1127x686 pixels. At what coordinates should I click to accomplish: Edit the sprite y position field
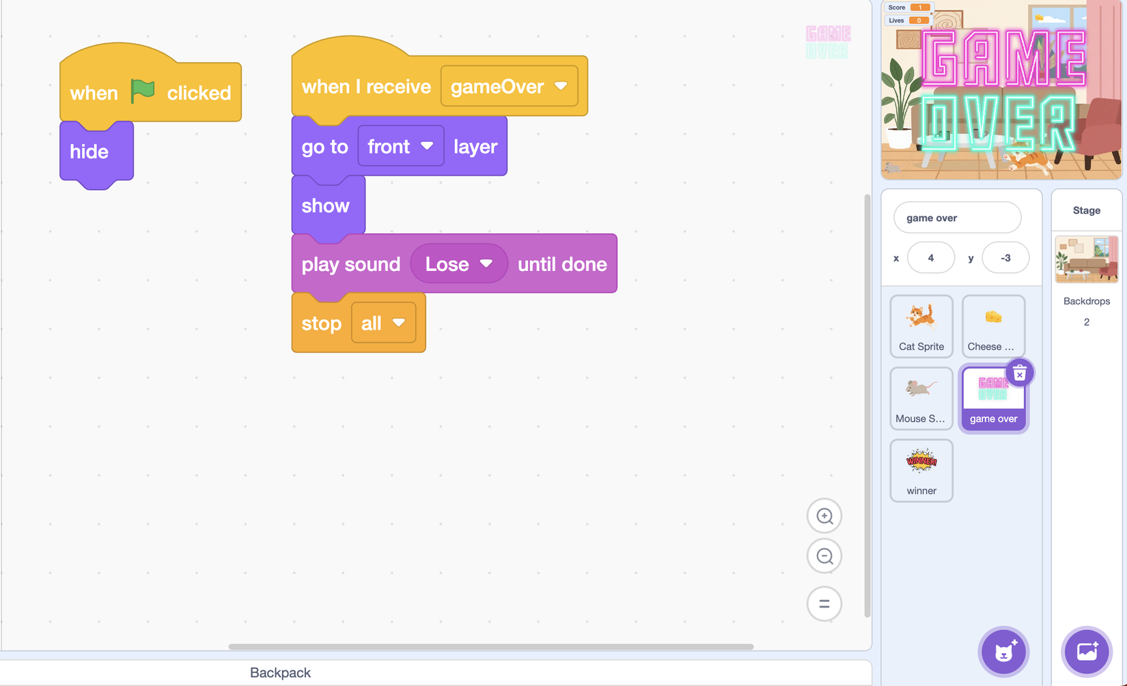1005,258
